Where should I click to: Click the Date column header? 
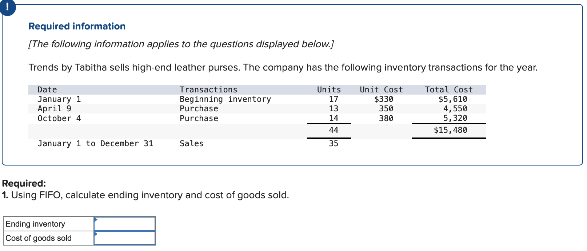click(47, 89)
